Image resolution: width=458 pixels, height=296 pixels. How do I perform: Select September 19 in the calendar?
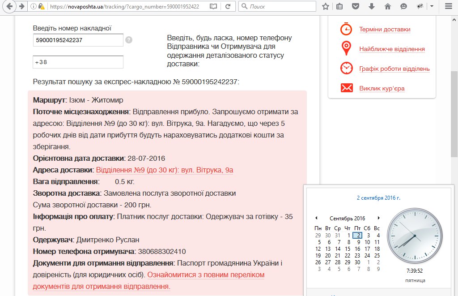coord(318,255)
